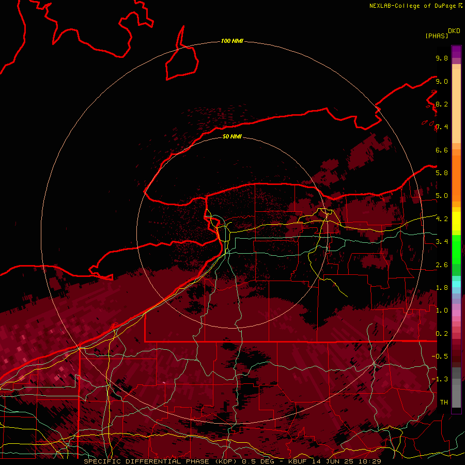Select the 5.0 legend value
Image resolution: width=465 pixels, height=465 pixels.
[x=442, y=196]
